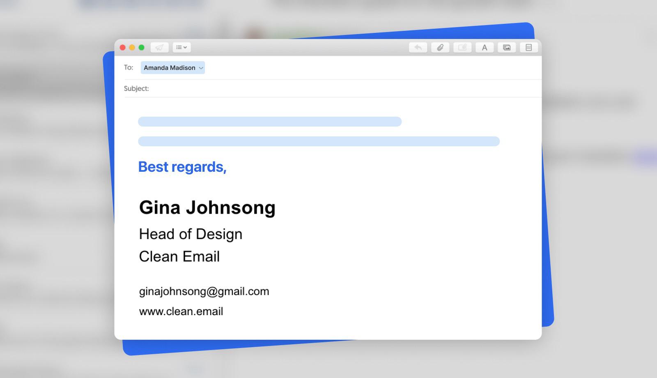Expand the Amanda Madison recipient dropdown
The image size is (657, 378).
pos(201,67)
